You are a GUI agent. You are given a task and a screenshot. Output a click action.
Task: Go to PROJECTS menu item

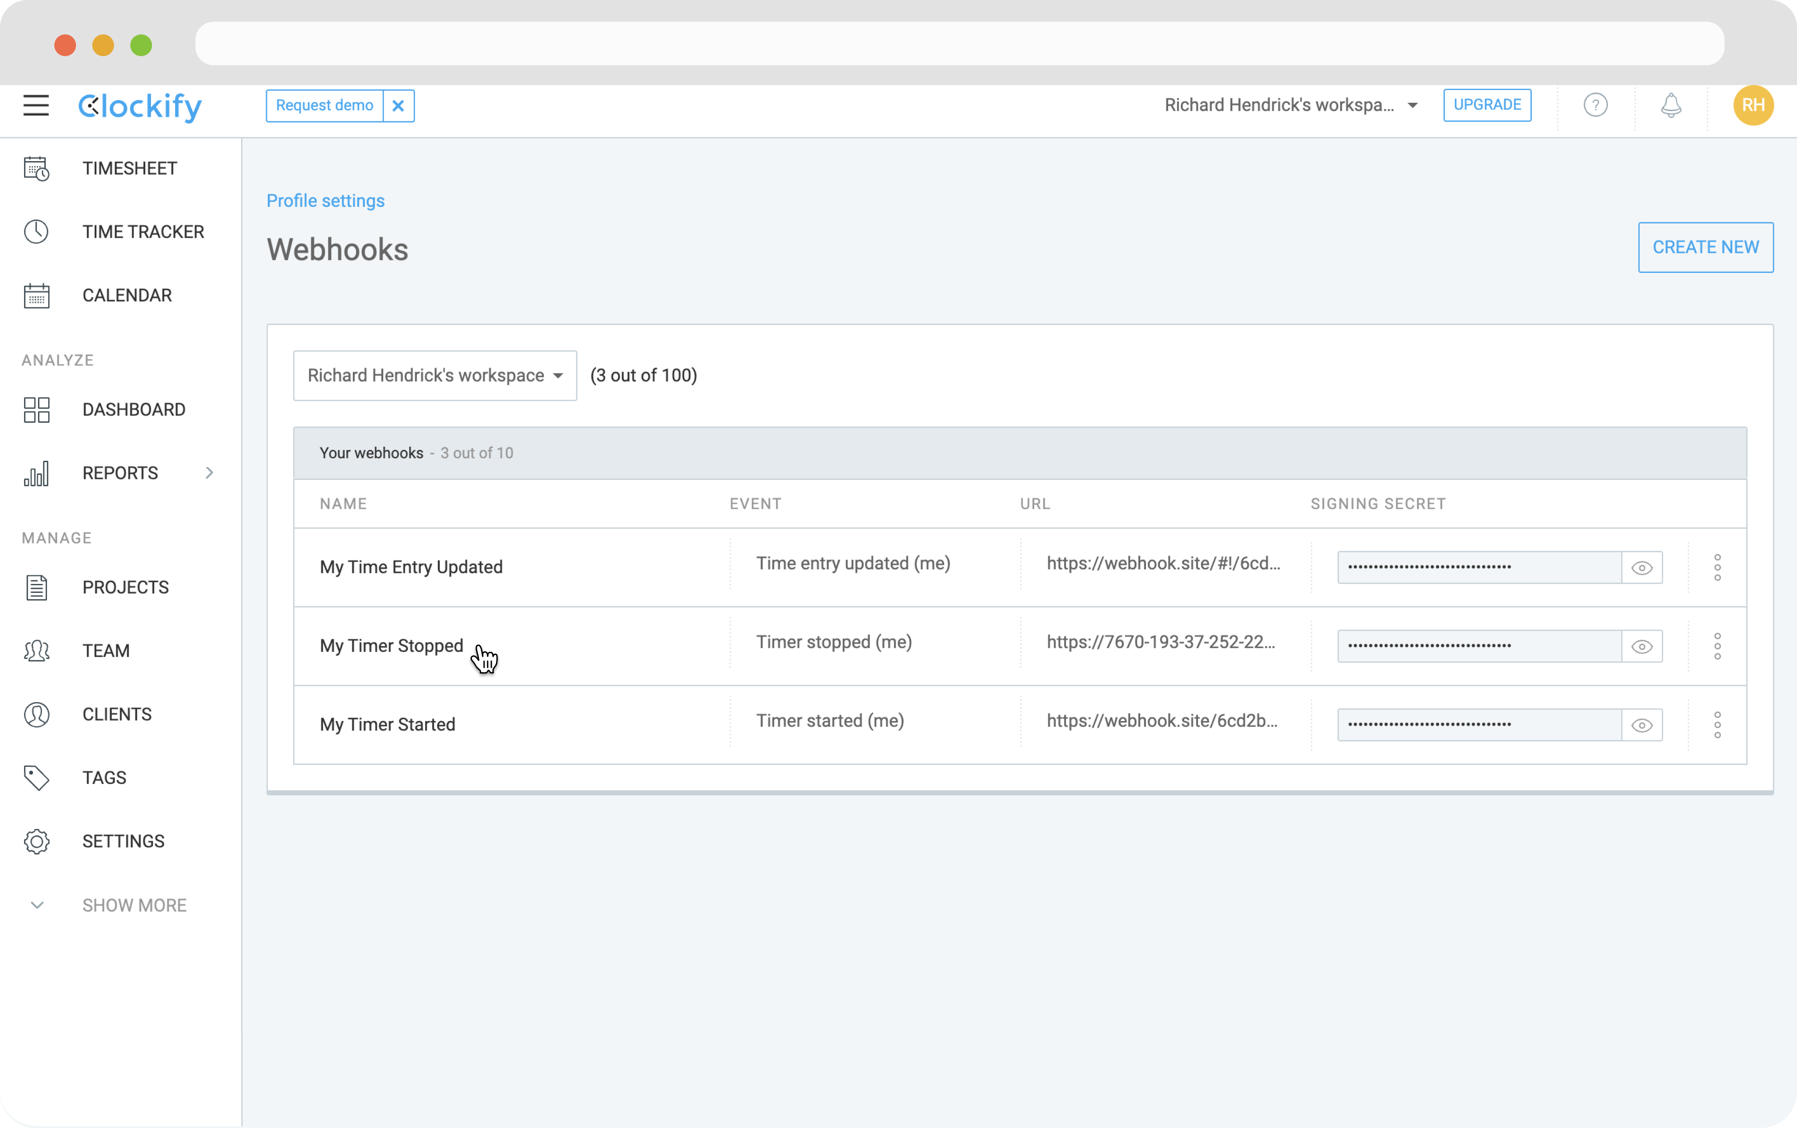click(125, 587)
